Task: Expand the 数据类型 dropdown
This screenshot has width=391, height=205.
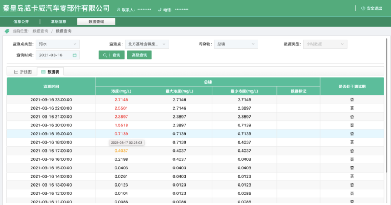Action: (325, 44)
